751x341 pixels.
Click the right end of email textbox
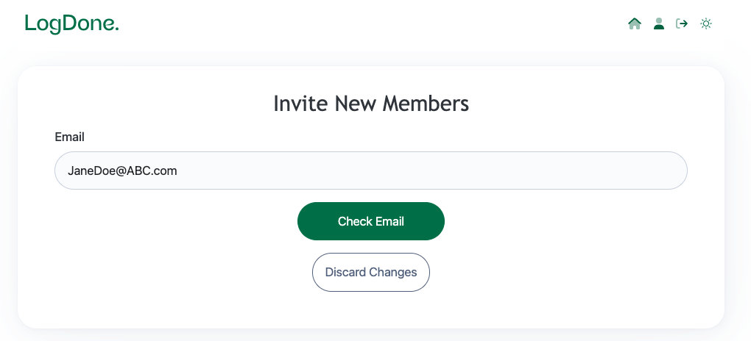(x=663, y=170)
